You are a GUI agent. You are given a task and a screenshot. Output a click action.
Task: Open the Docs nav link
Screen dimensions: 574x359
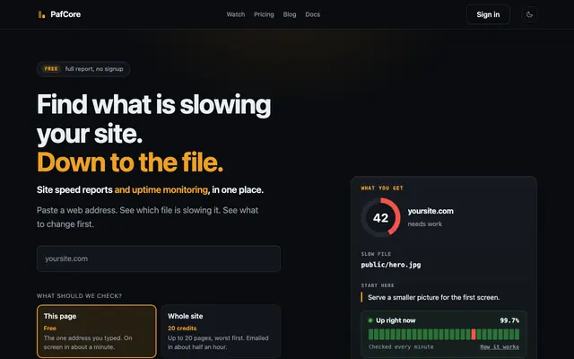click(313, 14)
